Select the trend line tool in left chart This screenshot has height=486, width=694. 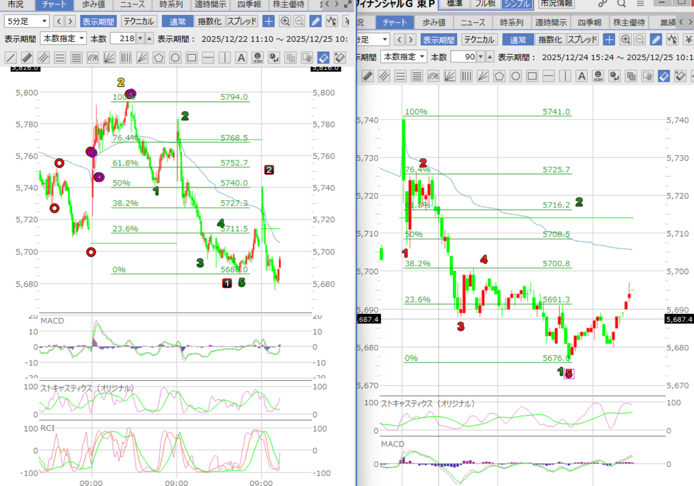pyautogui.click(x=11, y=58)
